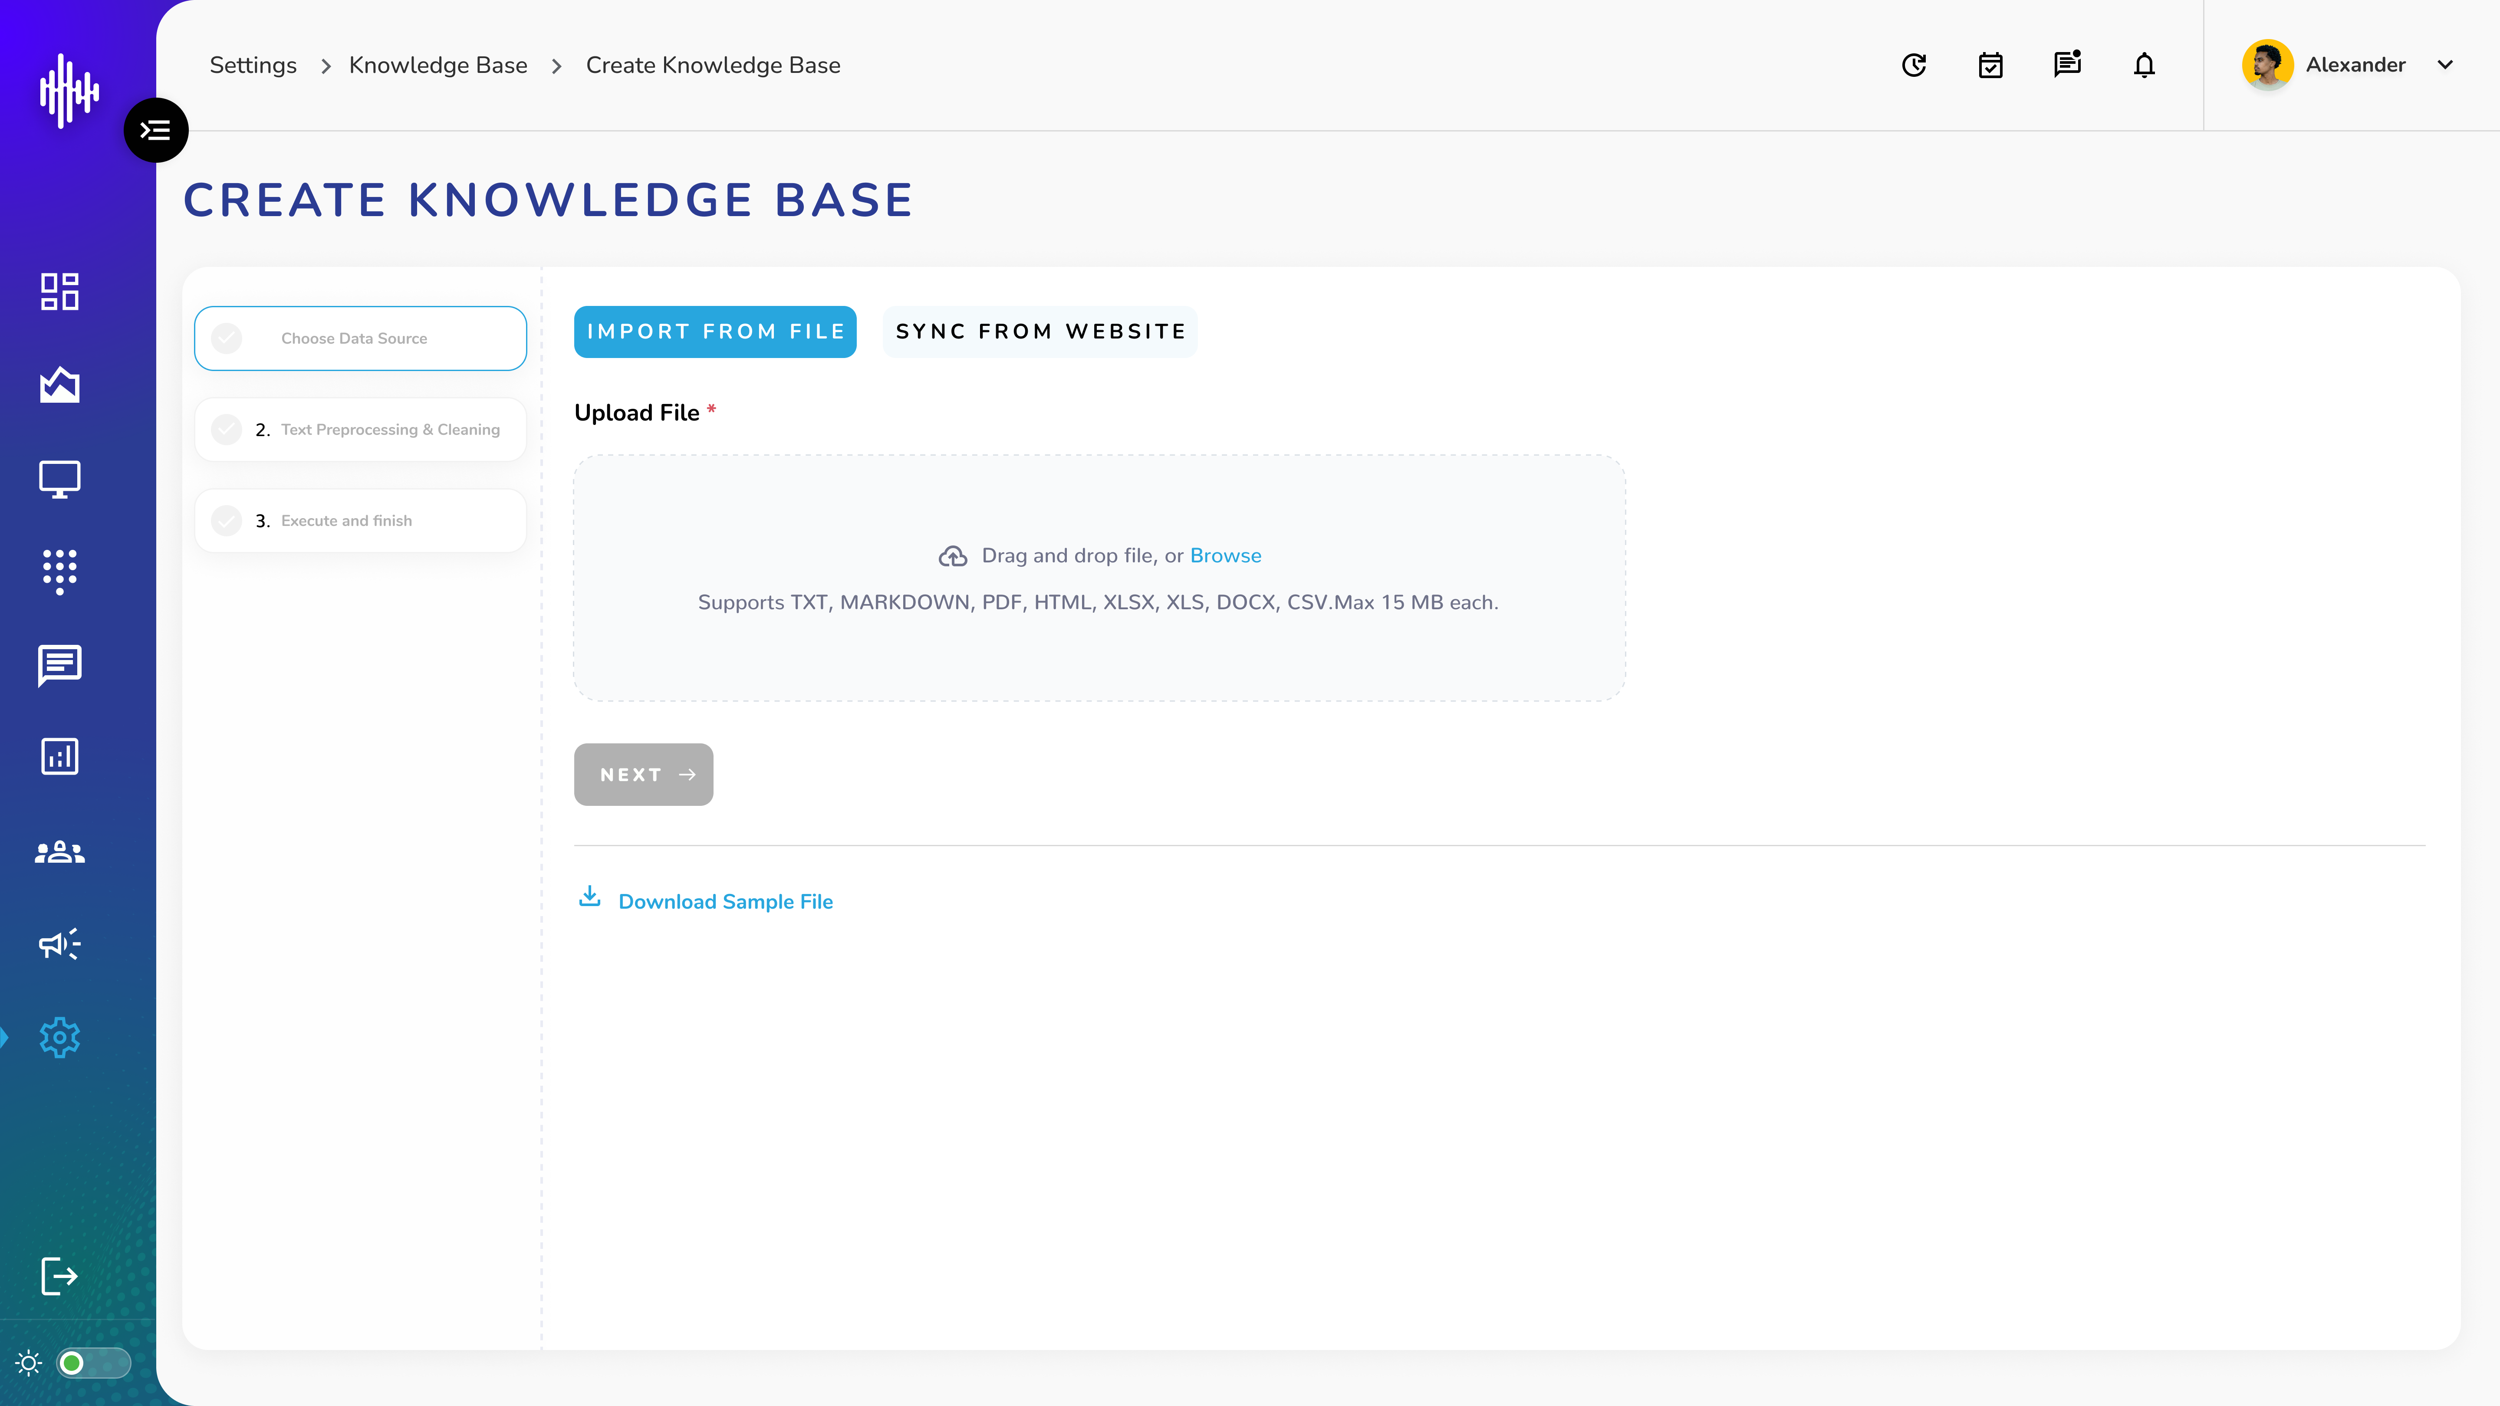Click the Browse link
The height and width of the screenshot is (1406, 2500).
point(1226,556)
